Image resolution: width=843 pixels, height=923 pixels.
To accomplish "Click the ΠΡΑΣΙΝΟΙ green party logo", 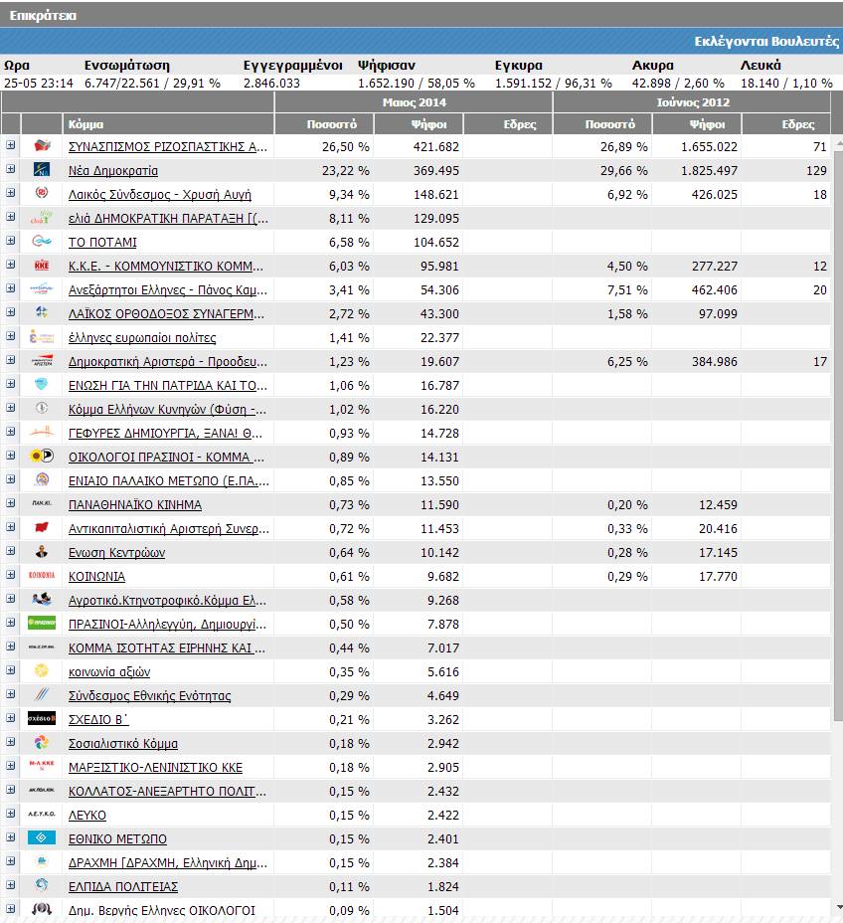I will (41, 624).
